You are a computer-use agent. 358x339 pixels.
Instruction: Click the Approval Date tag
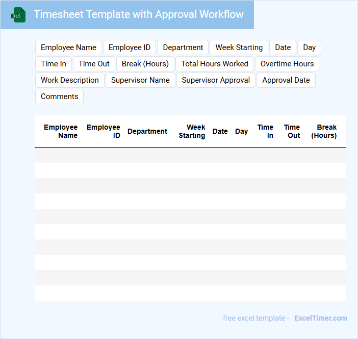point(286,80)
